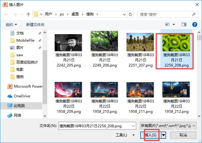
Task: Close the 插入图片 dialog
Action: tap(197, 5)
